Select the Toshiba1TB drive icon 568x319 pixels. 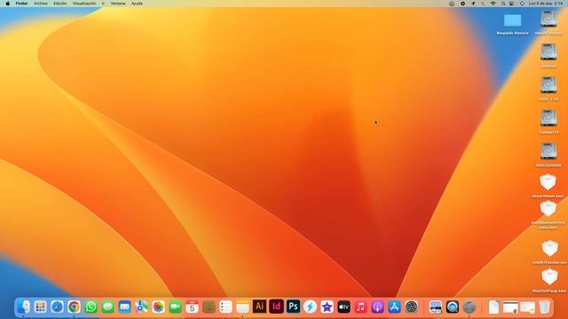[x=548, y=122]
